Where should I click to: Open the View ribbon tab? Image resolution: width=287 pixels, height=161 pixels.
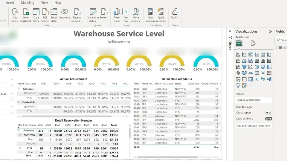click(x=44, y=3)
